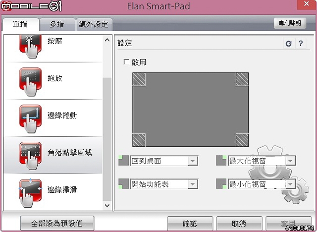Confirm with the 確認 button
The width and height of the screenshot is (317, 232).
(190, 224)
